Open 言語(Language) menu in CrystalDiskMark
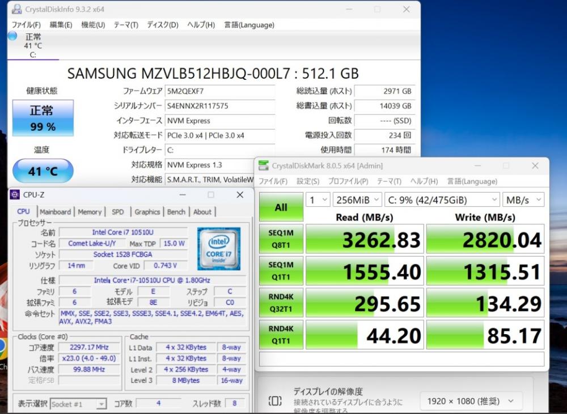Viewport: 567px width, 414px height. click(472, 181)
